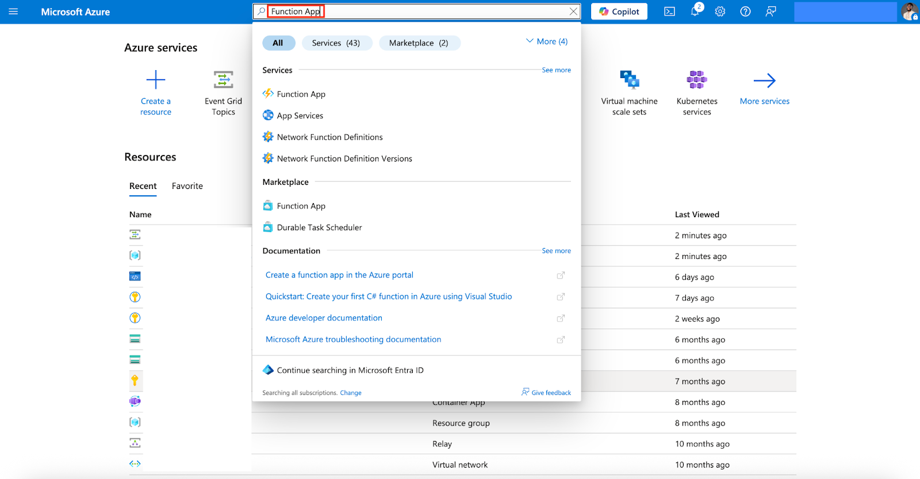Open the yellow key vault icon in the 7 months ago row
The image size is (920, 479).
[135, 380]
